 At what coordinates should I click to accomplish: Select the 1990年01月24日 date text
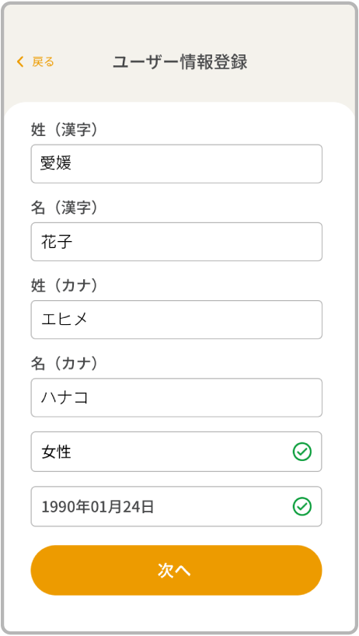[x=98, y=507]
